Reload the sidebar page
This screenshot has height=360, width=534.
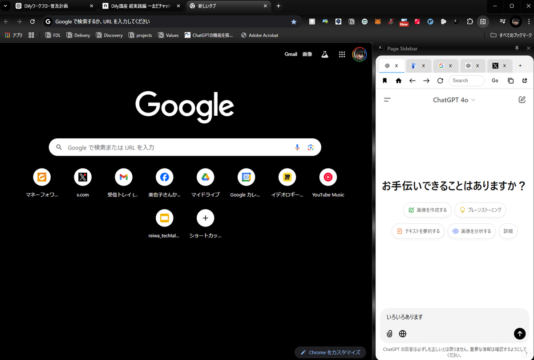pyautogui.click(x=440, y=81)
